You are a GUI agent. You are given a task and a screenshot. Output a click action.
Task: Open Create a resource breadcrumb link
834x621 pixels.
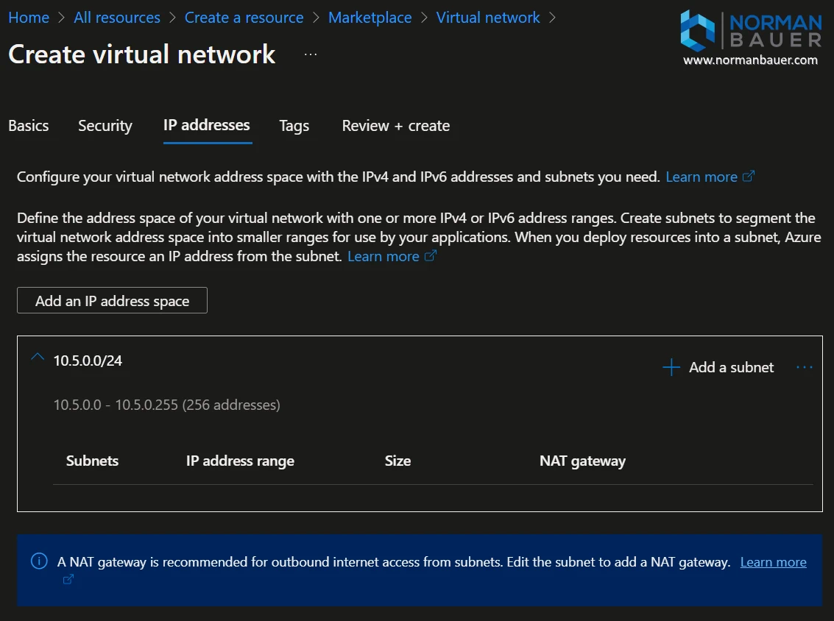(244, 18)
